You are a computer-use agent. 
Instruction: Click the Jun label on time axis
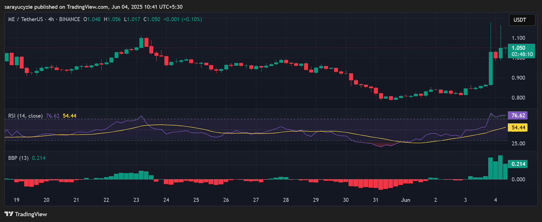[x=405, y=200]
